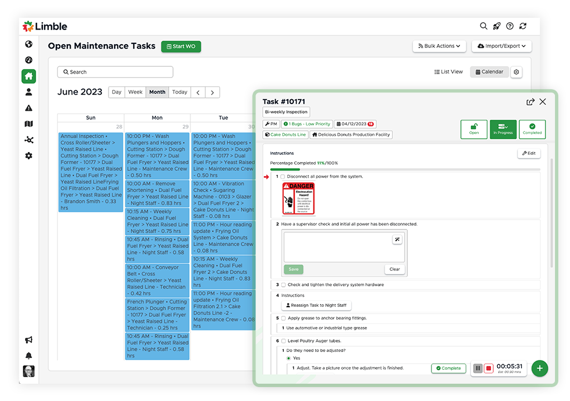Check the 'Disconnect all power' checkbox
The height and width of the screenshot is (401, 570).
point(283,177)
